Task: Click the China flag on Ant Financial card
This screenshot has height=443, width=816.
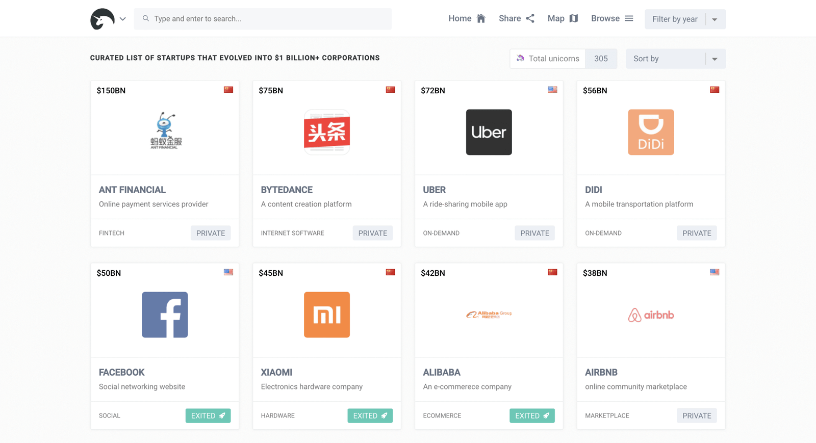Action: [x=228, y=90]
